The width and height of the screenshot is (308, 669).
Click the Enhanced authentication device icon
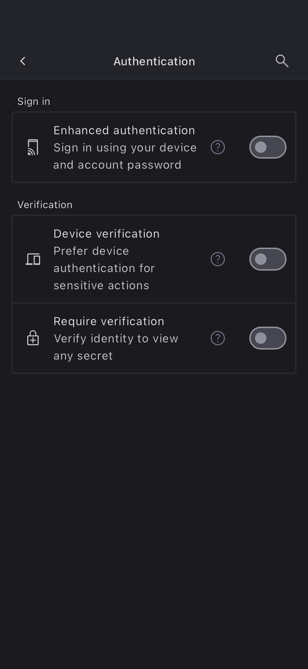33,147
